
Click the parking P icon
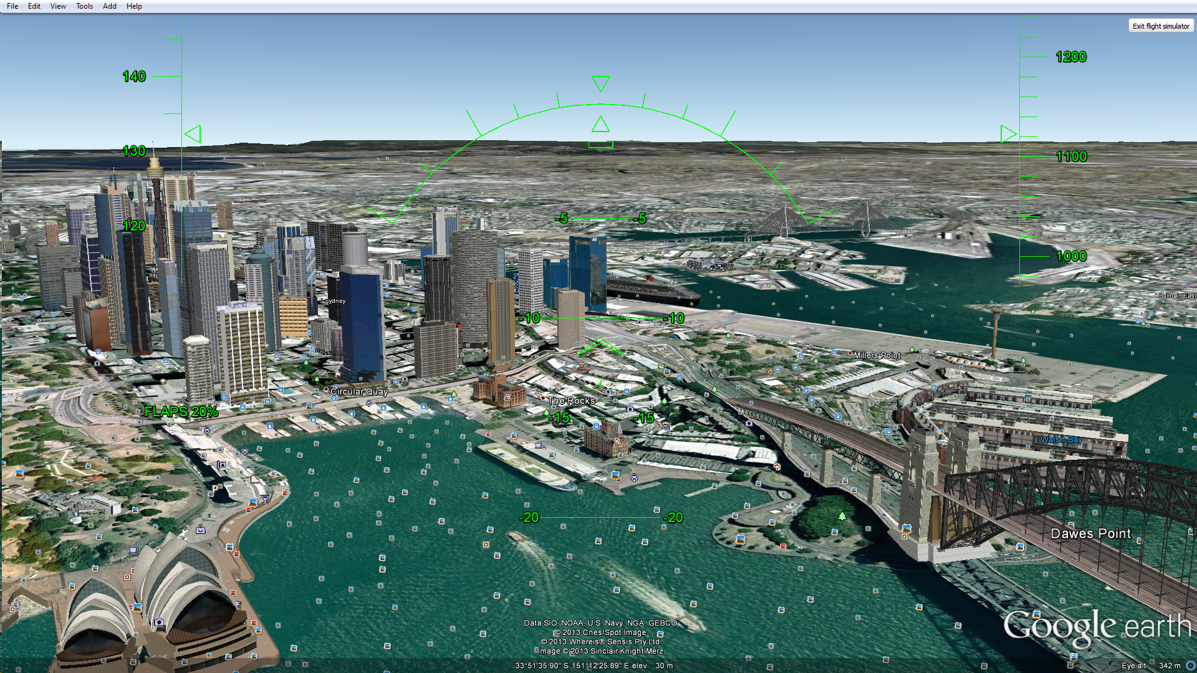pos(215,489)
